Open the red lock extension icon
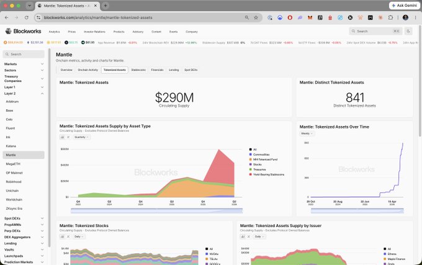This screenshot has width=422, height=265. pos(330,17)
